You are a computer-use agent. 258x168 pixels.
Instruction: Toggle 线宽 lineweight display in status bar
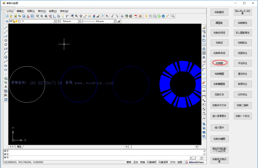[180, 162]
